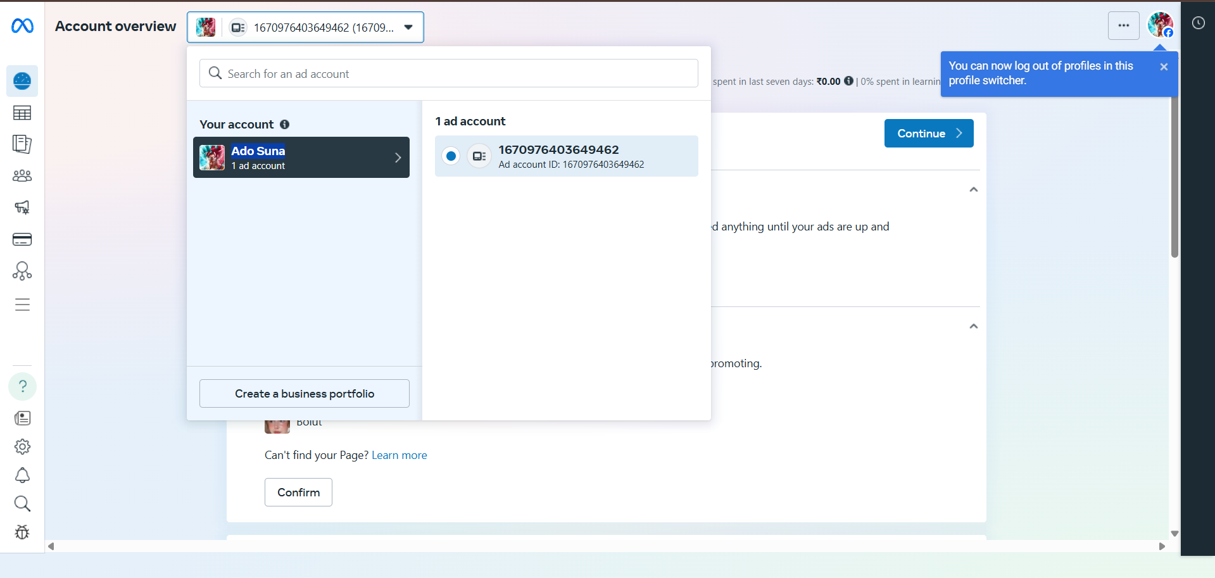Click the horizontal scrollbar left arrow
1215x578 pixels.
51,546
